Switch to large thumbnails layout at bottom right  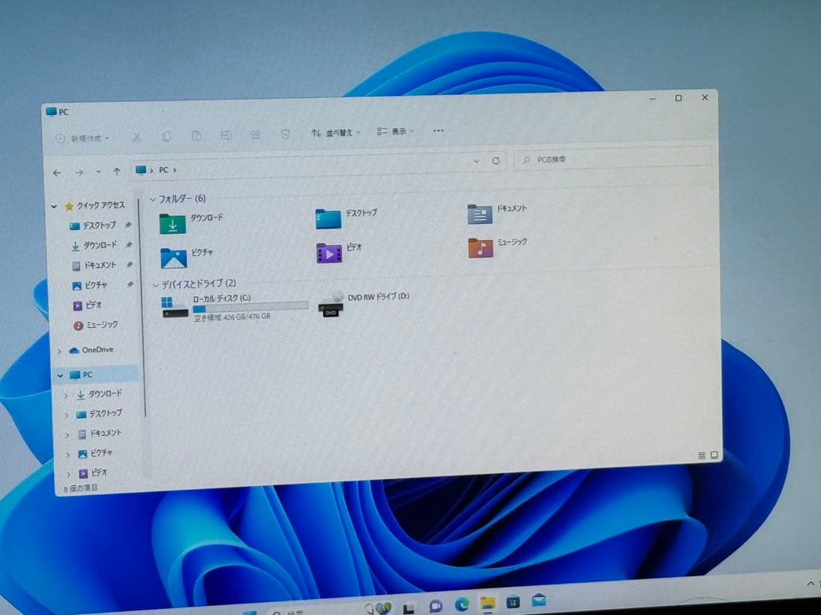[715, 454]
